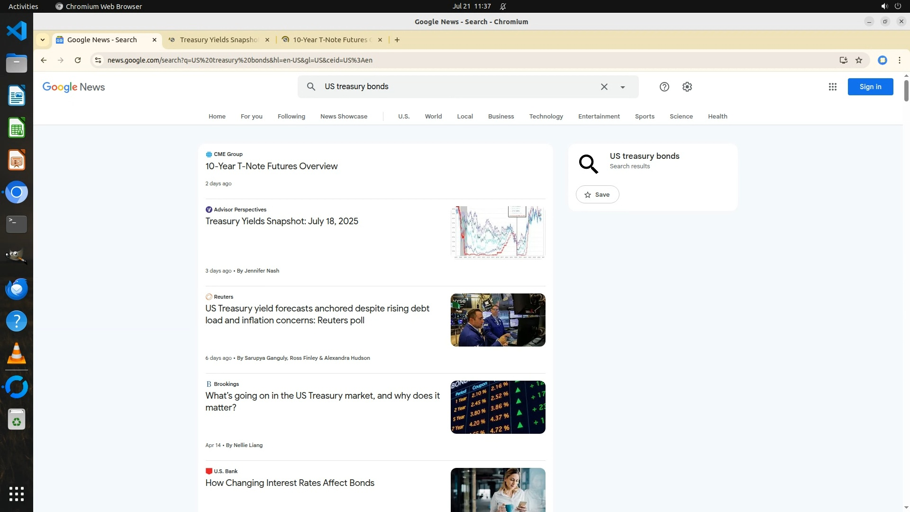Clear the search box with X icon
Image resolution: width=910 pixels, height=512 pixels.
pos(604,87)
